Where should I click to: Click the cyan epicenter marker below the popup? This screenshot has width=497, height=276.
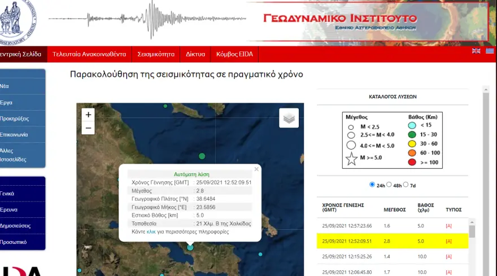pyautogui.click(x=190, y=247)
